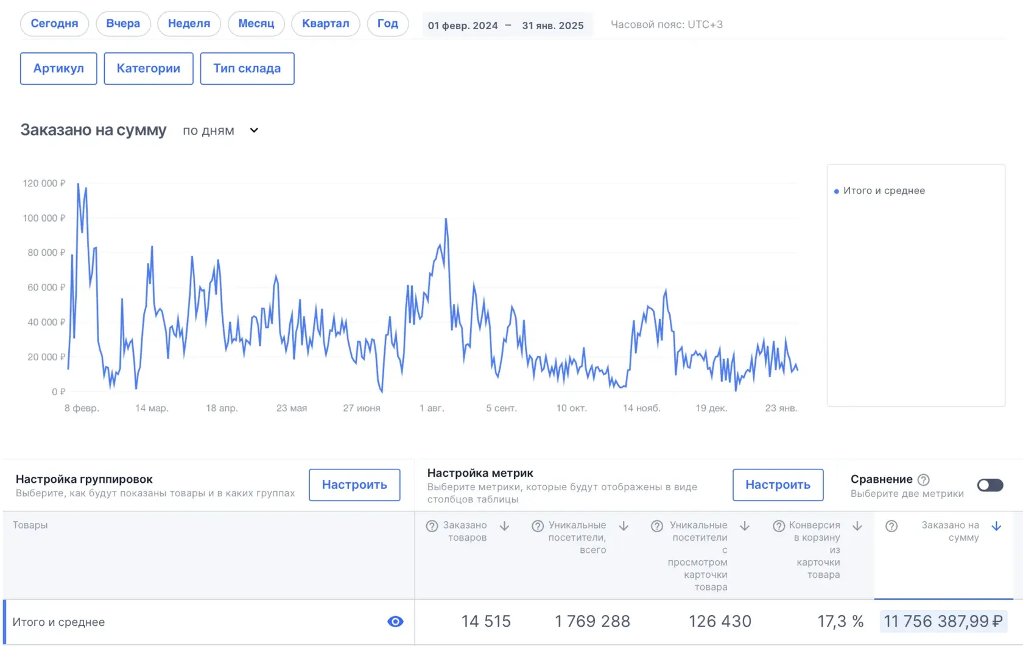Sort by Заказано на сумму arrow
Image resolution: width=1023 pixels, height=646 pixels.
[x=996, y=526]
